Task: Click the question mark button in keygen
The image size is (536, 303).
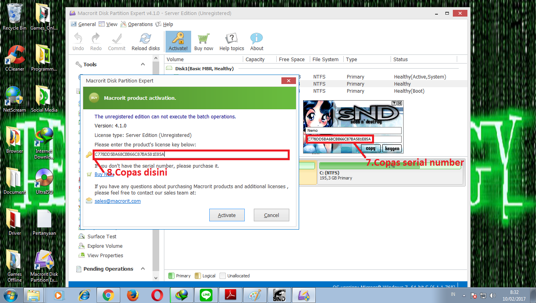Action: [x=394, y=103]
